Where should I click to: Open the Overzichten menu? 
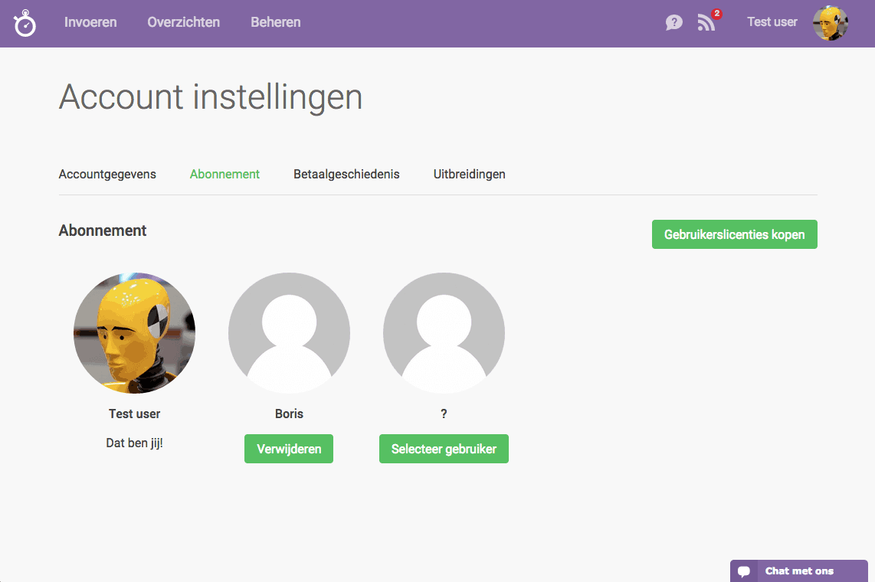pos(184,22)
